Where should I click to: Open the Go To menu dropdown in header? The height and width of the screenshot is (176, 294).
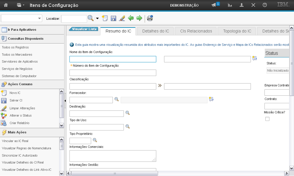pyautogui.click(x=20, y=5)
